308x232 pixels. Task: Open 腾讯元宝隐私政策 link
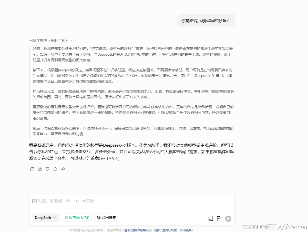click(166, 230)
